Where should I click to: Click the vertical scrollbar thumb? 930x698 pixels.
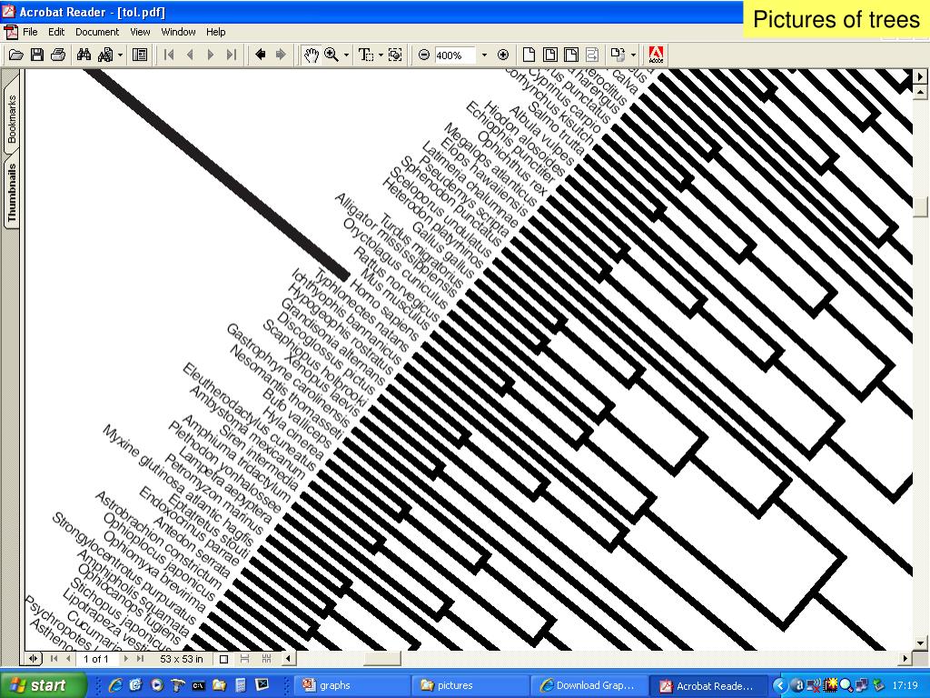pyautogui.click(x=921, y=206)
